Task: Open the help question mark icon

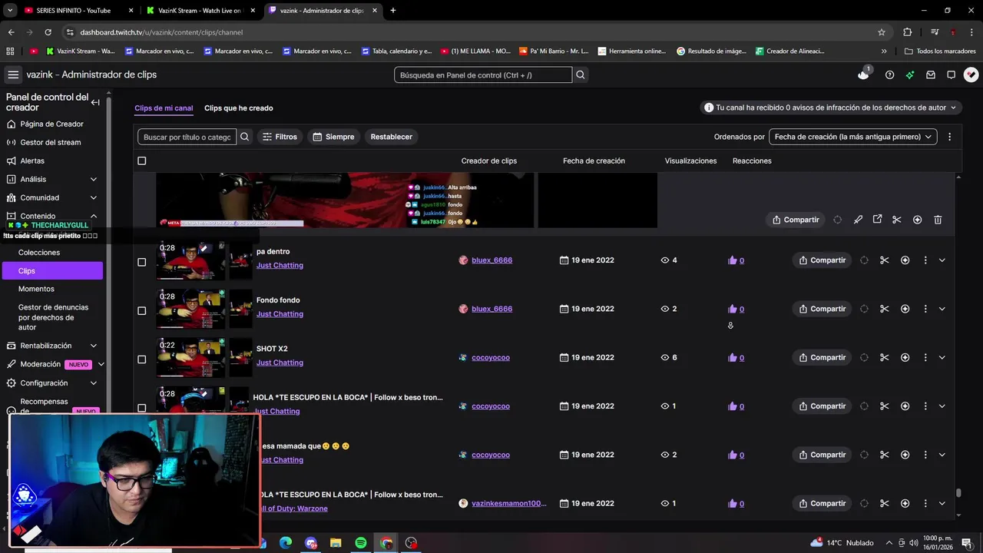Action: (889, 75)
